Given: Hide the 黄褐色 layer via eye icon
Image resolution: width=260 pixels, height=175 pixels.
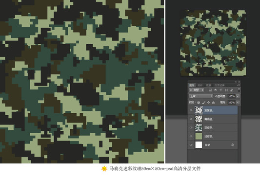Looking at the screenshot, I should coord(191,119).
